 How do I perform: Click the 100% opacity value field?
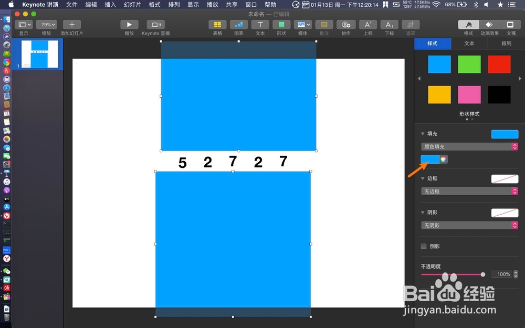(x=501, y=274)
